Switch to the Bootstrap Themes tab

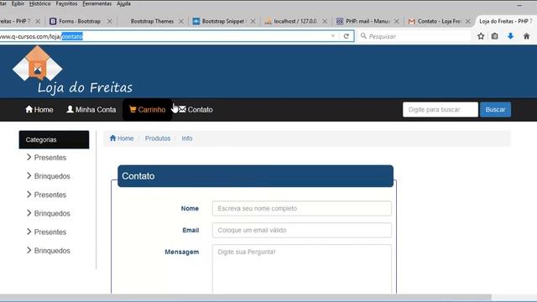pyautogui.click(x=152, y=21)
